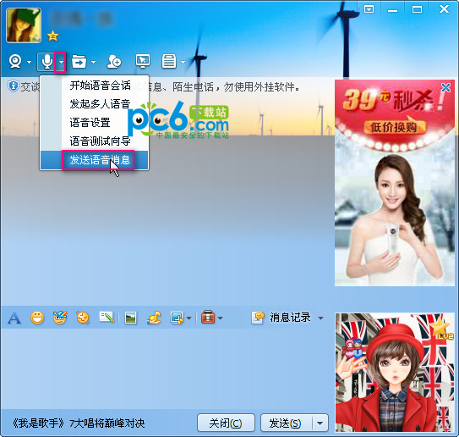Expand applications dropdown arrow
The width and height of the screenshot is (459, 437).
pos(183,62)
